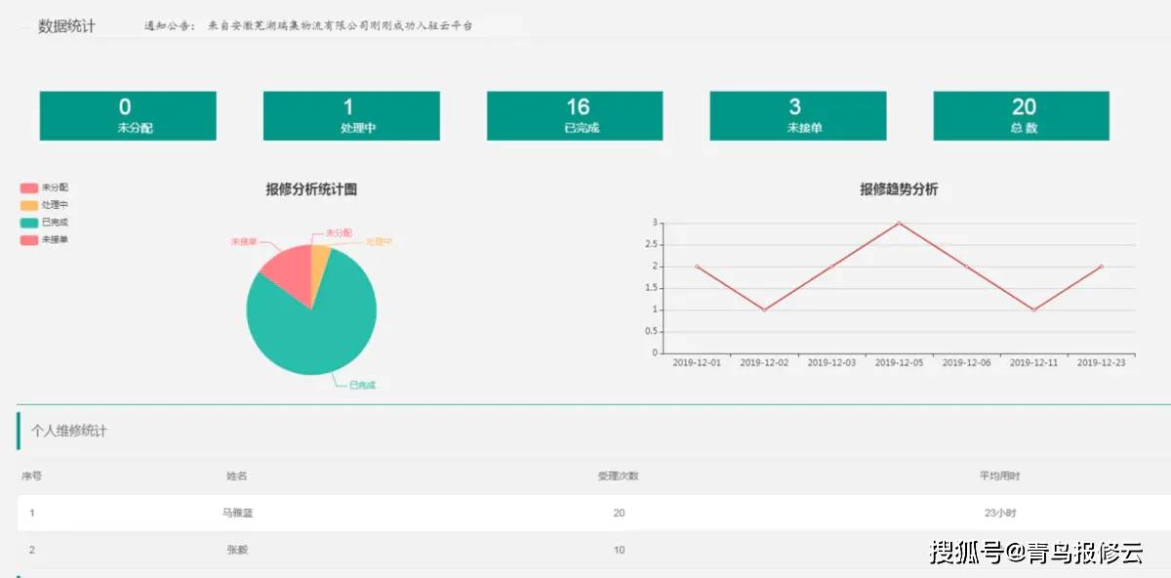Toggle the 未分配 legend entry
Image resolution: width=1171 pixels, height=578 pixels.
pyautogui.click(x=44, y=187)
